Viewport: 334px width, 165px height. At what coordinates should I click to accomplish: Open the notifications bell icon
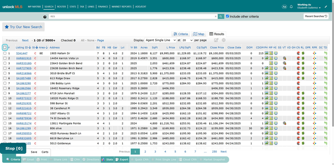[291, 7]
